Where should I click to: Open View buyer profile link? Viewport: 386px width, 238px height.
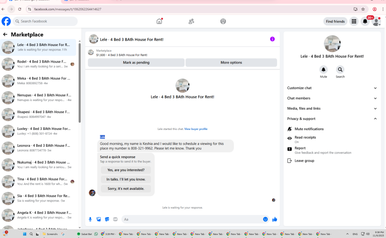click(196, 129)
